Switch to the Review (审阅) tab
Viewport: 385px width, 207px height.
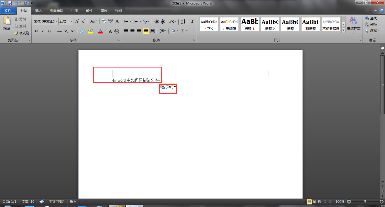tap(104, 11)
